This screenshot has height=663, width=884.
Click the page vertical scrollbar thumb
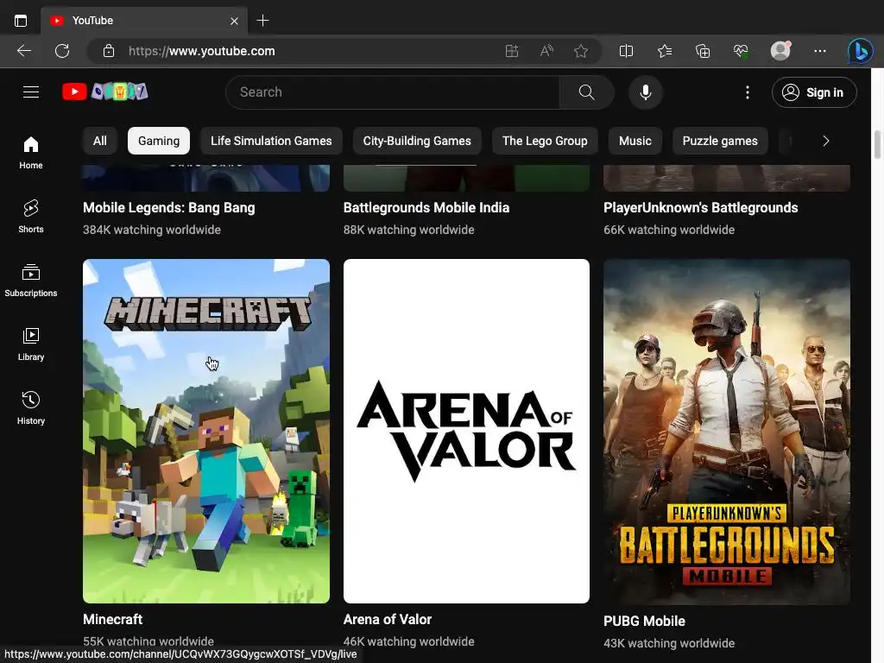pyautogui.click(x=877, y=145)
